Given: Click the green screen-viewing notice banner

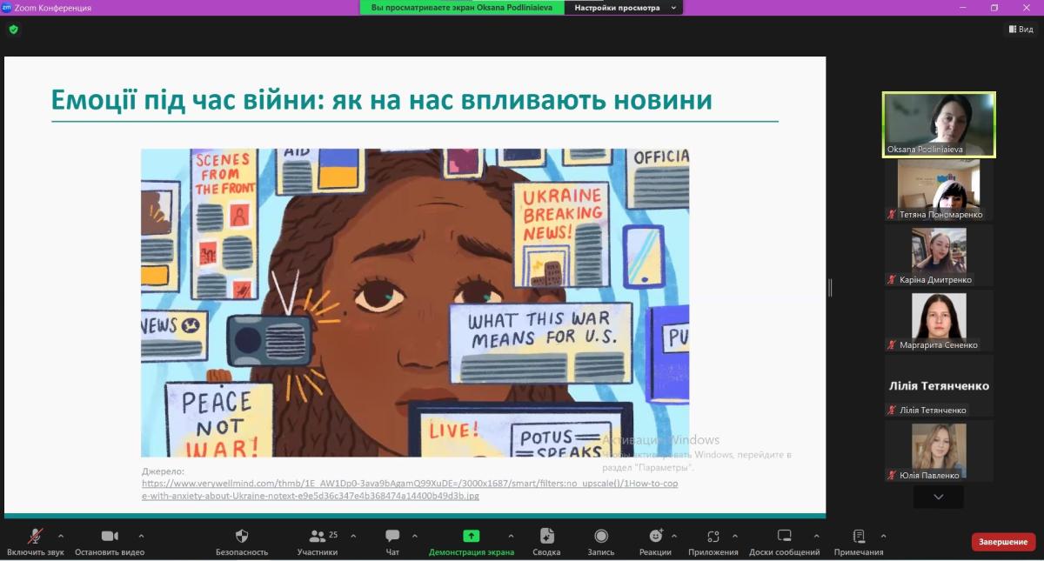Looking at the screenshot, I should (x=462, y=8).
